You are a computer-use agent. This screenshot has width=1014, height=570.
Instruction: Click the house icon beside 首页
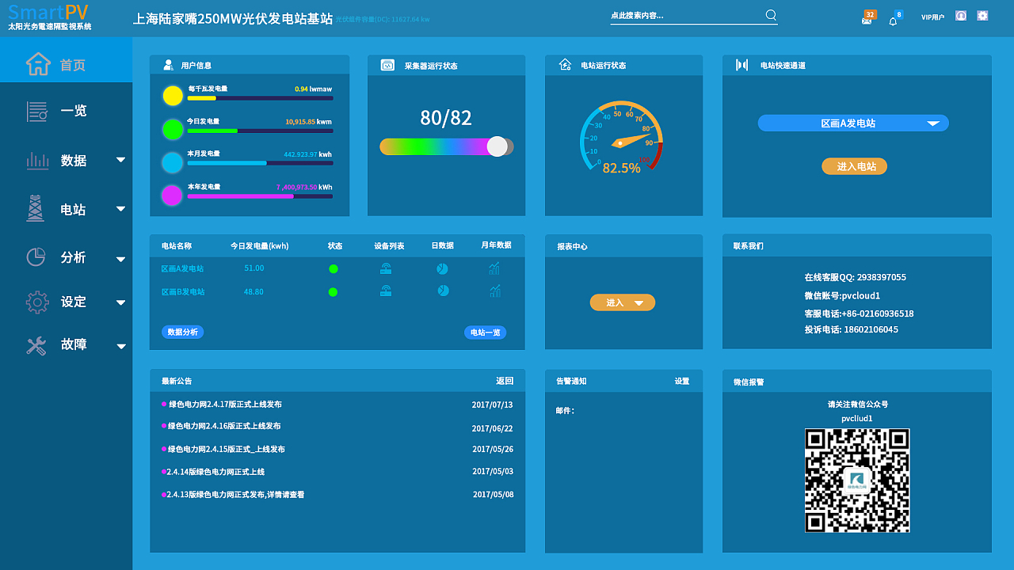(38, 64)
